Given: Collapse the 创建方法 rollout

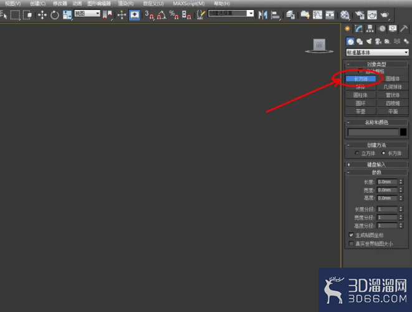Looking at the screenshot, I should pyautogui.click(x=376, y=145).
